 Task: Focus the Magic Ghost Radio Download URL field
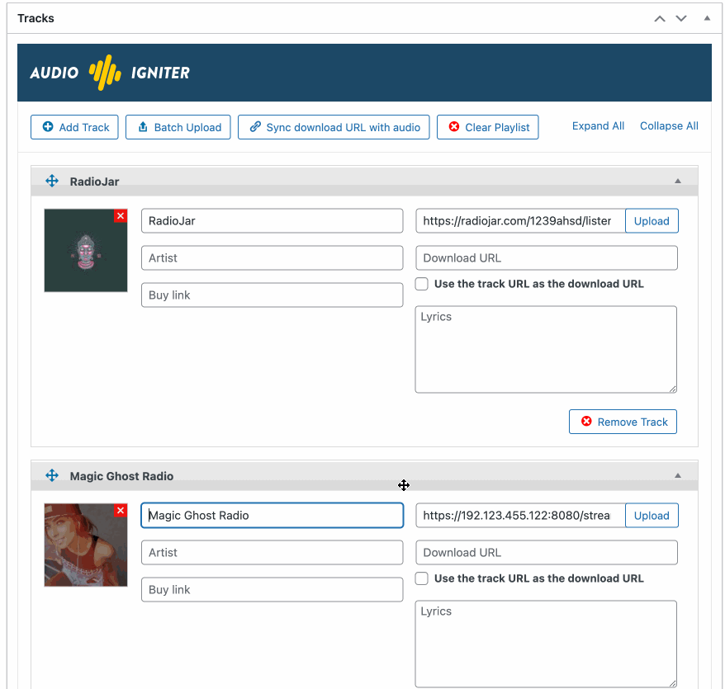(547, 552)
